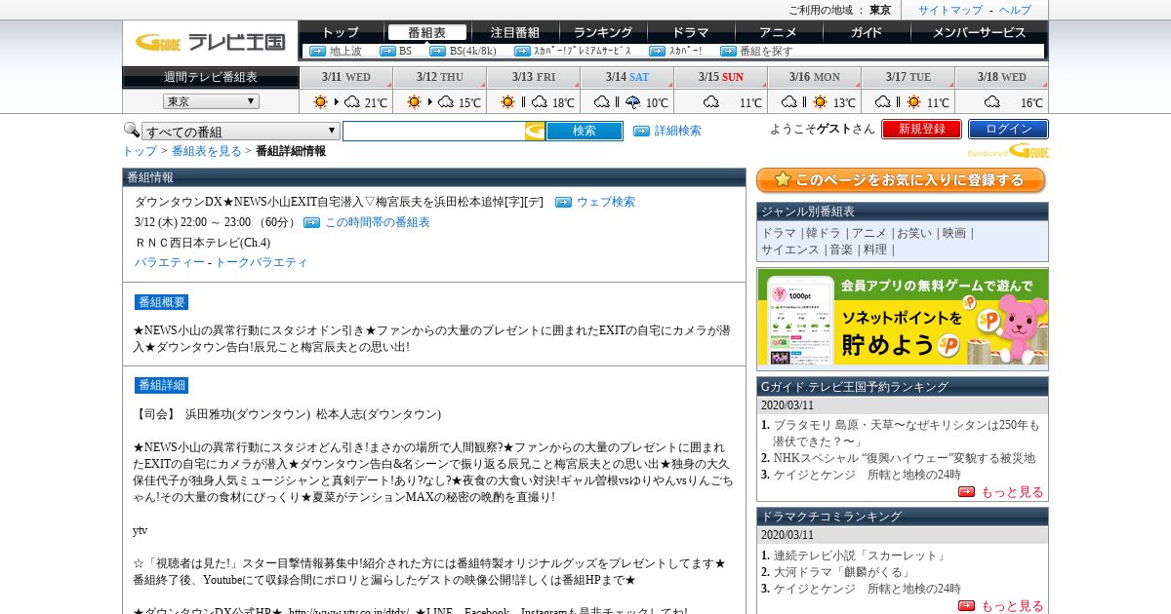Image resolution: width=1171 pixels, height=614 pixels.
Task: Click the sunny-to-cloudy weather icon for 3/11
Action: 336,101
